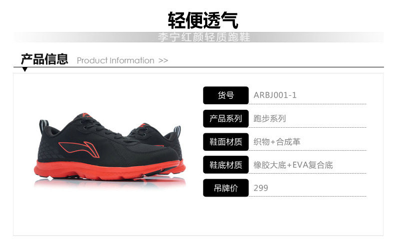The width and height of the screenshot is (395, 239).
Task: Click the 吊牌价 black label
Action: [225, 188]
